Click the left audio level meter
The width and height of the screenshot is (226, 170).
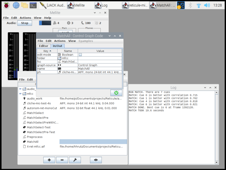13,56
